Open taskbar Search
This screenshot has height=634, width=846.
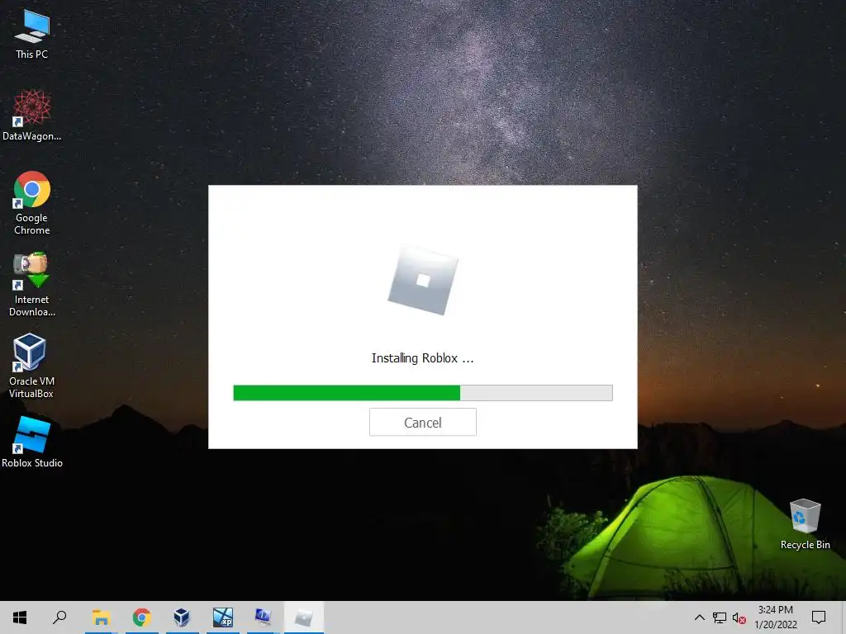(59, 617)
